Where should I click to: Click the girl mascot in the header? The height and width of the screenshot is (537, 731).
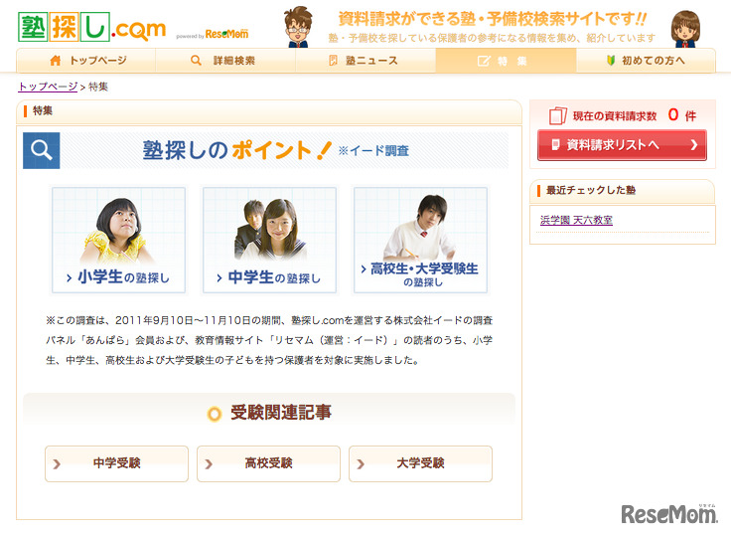685,29
